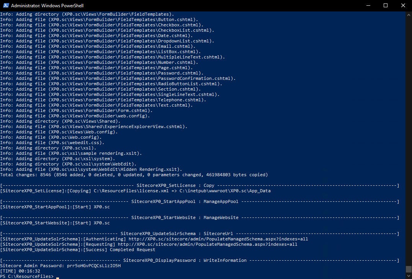Click the license.xml copying path line
The image size is (412, 279).
(x=136, y=191)
